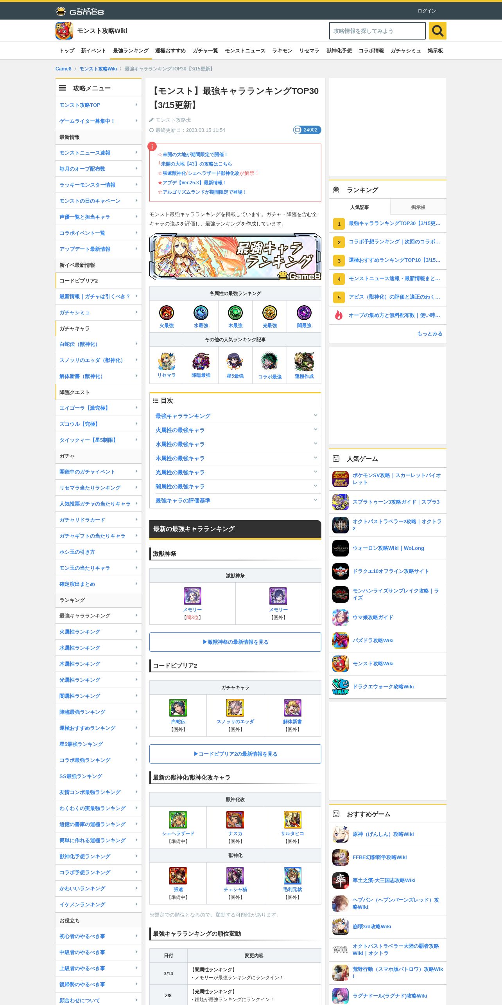Viewport: 502px width, 1005px height.
Task: Click the ナスカ character icon
Action: point(235,819)
